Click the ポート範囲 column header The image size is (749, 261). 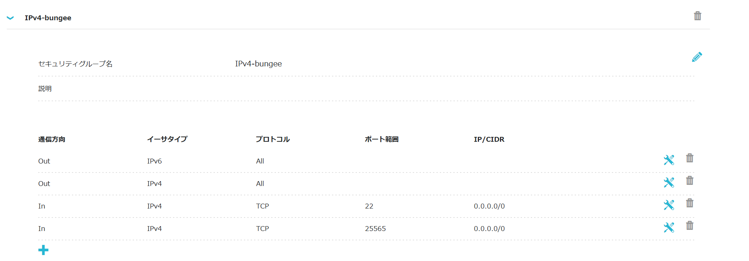pyautogui.click(x=381, y=139)
